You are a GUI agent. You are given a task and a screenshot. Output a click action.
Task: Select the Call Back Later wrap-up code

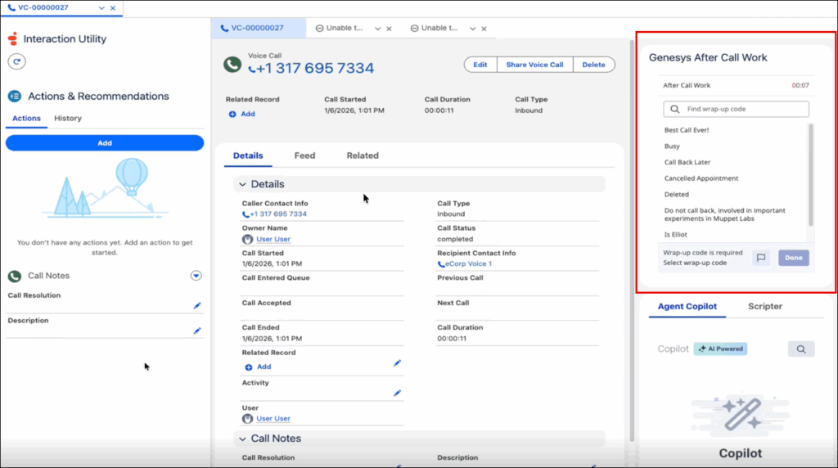(687, 163)
